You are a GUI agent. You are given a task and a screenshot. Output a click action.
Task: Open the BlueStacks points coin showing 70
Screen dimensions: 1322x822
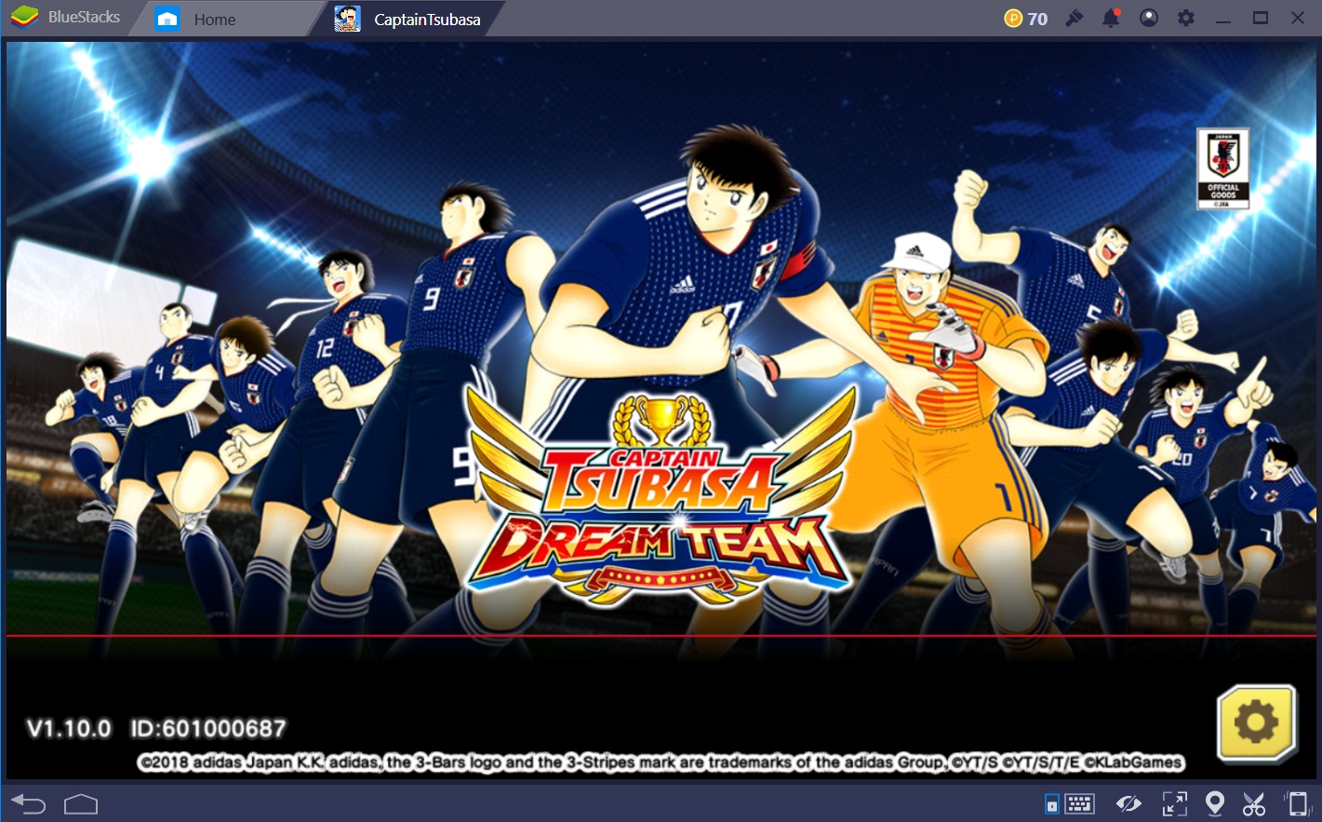[1025, 19]
